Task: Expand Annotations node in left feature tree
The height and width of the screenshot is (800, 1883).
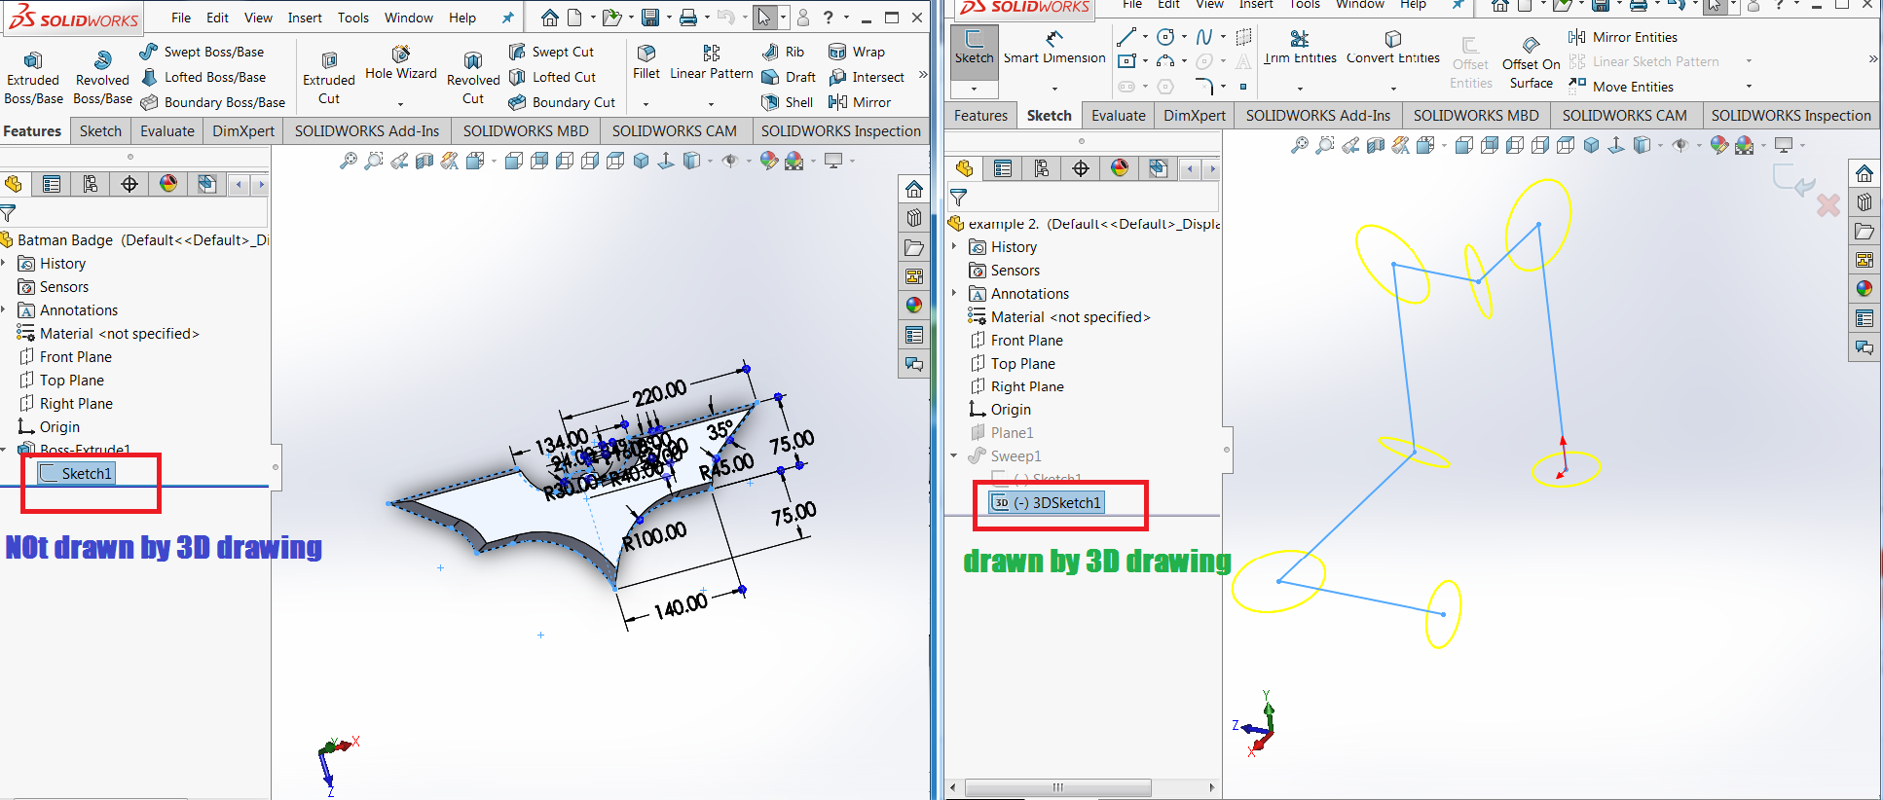Action: coord(4,310)
